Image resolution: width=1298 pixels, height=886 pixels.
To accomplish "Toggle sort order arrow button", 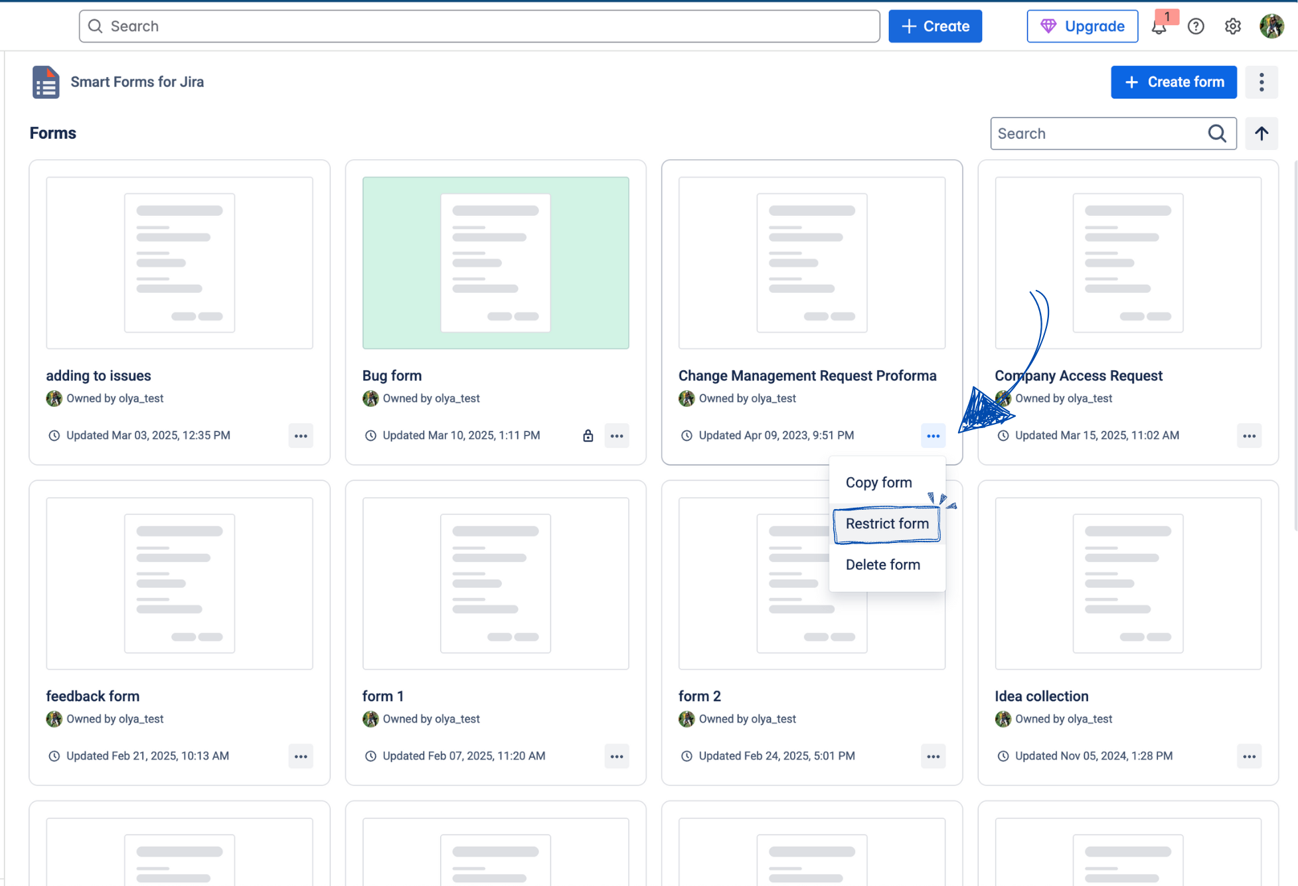I will (x=1261, y=133).
